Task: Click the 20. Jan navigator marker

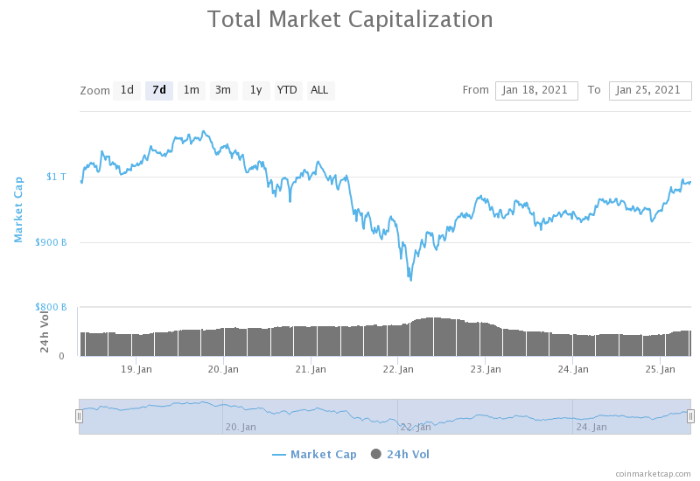Action: click(x=241, y=427)
